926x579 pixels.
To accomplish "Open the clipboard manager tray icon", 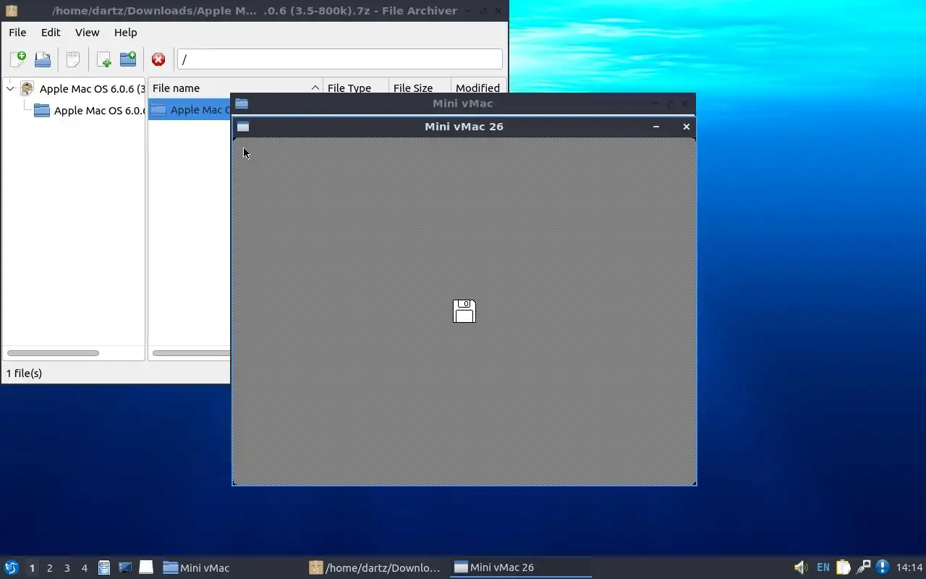I will click(x=844, y=567).
